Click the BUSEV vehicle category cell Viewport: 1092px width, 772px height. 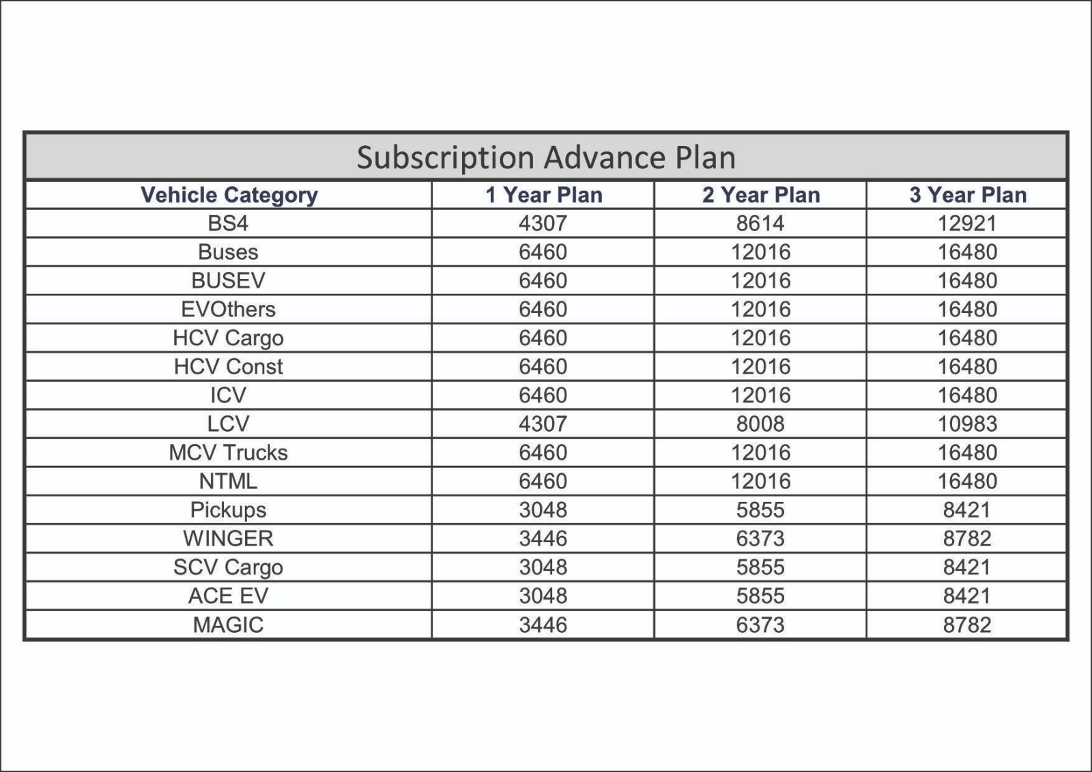click(229, 281)
